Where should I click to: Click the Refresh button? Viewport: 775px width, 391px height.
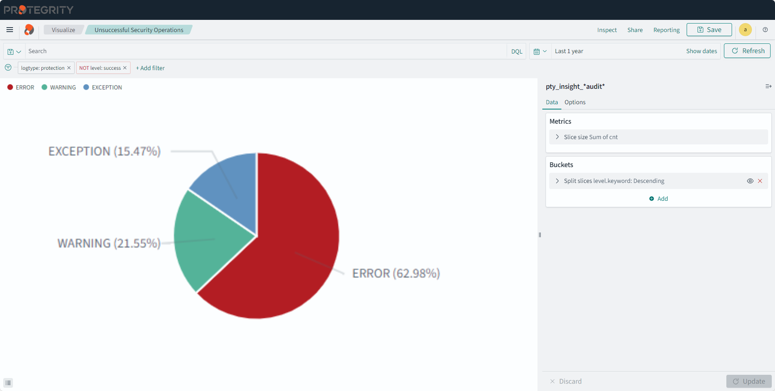pyautogui.click(x=747, y=51)
